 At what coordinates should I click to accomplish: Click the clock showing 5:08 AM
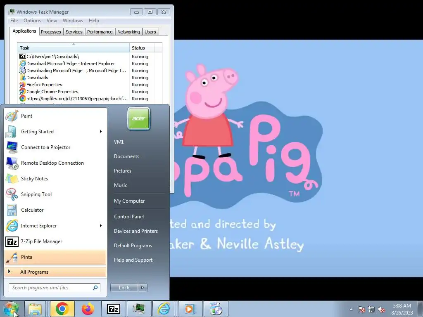pyautogui.click(x=402, y=306)
